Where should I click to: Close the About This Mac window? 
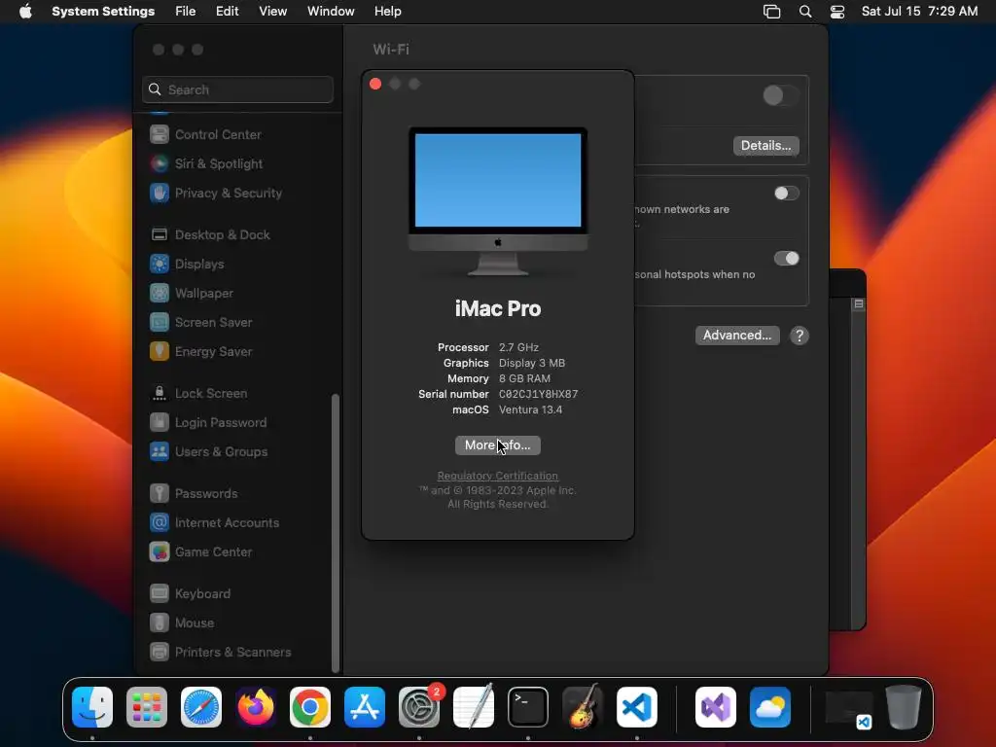375,84
